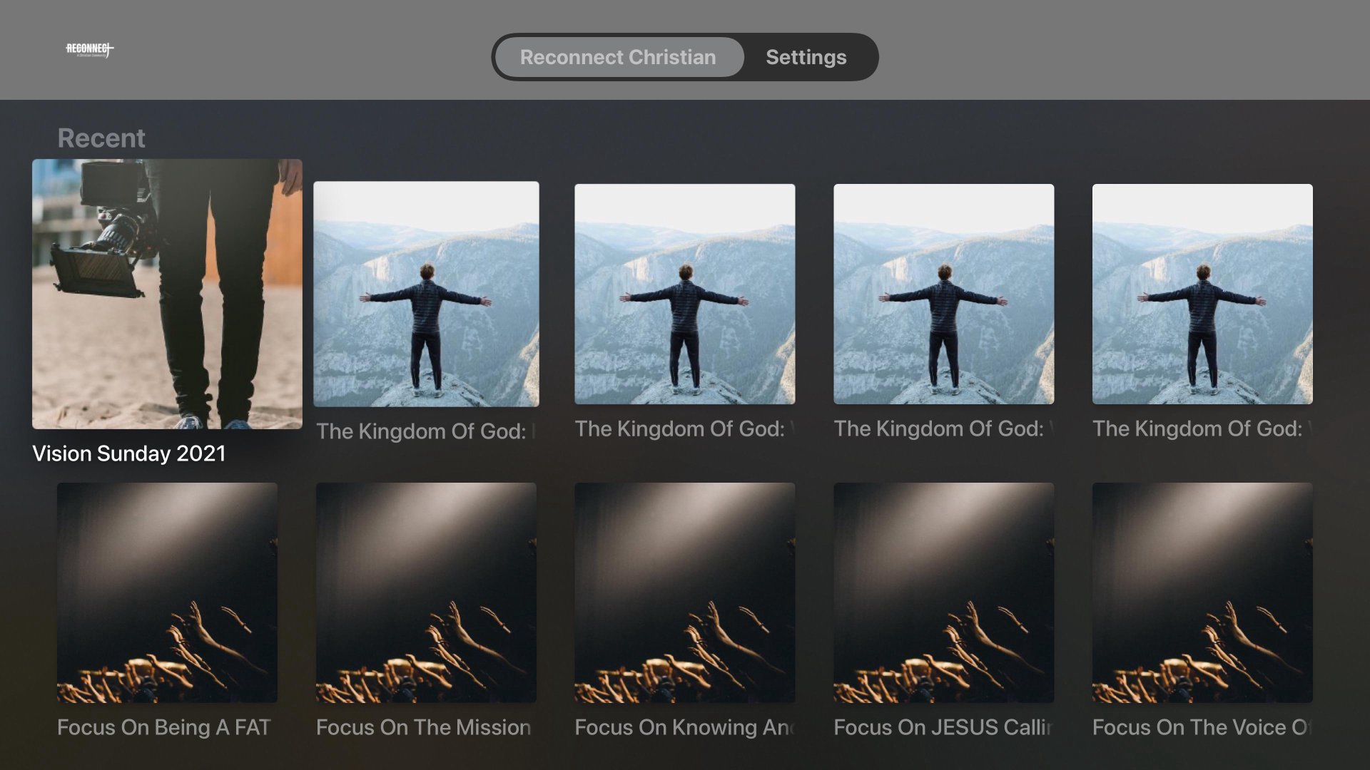Open fourth Kingdom Of God thumbnail
The image size is (1370, 770).
pos(1202,294)
